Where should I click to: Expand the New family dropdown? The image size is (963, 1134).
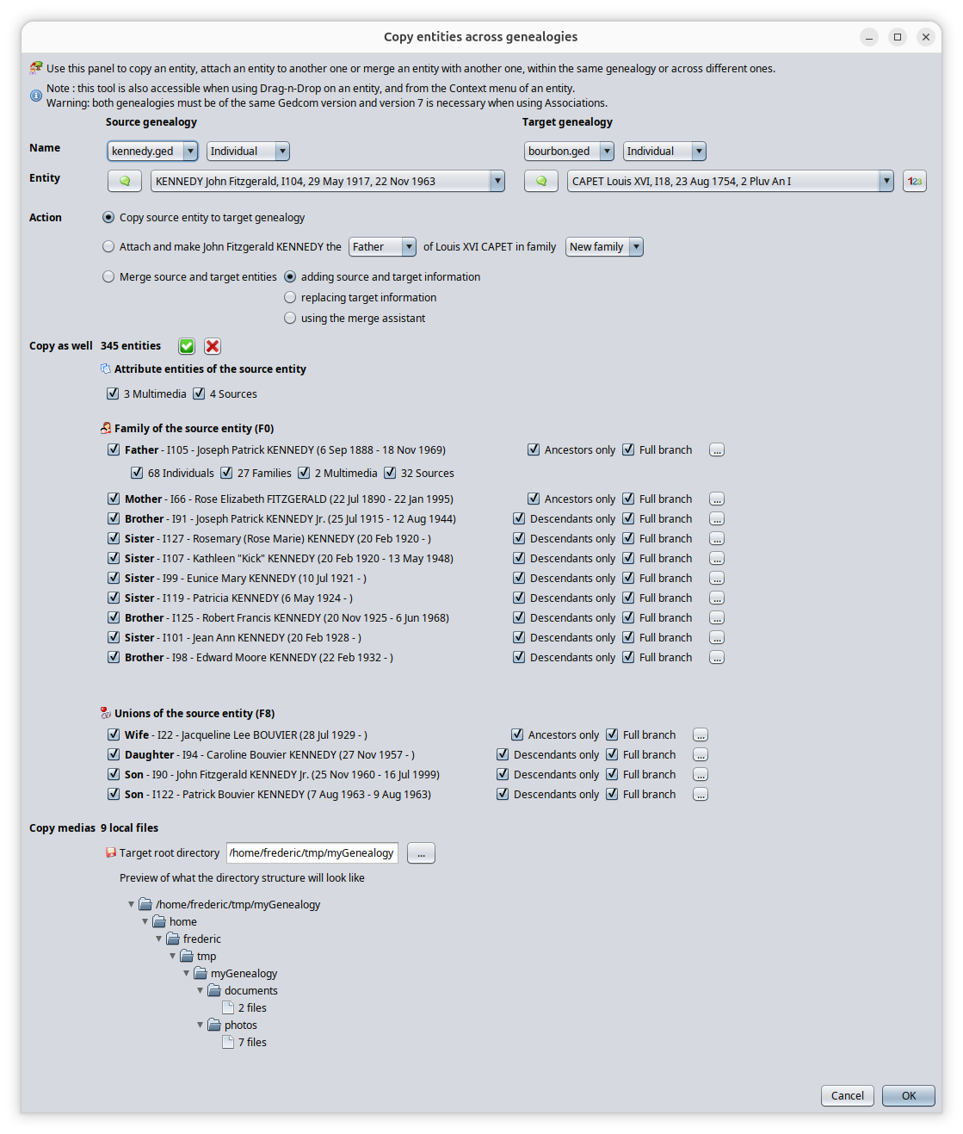click(604, 247)
